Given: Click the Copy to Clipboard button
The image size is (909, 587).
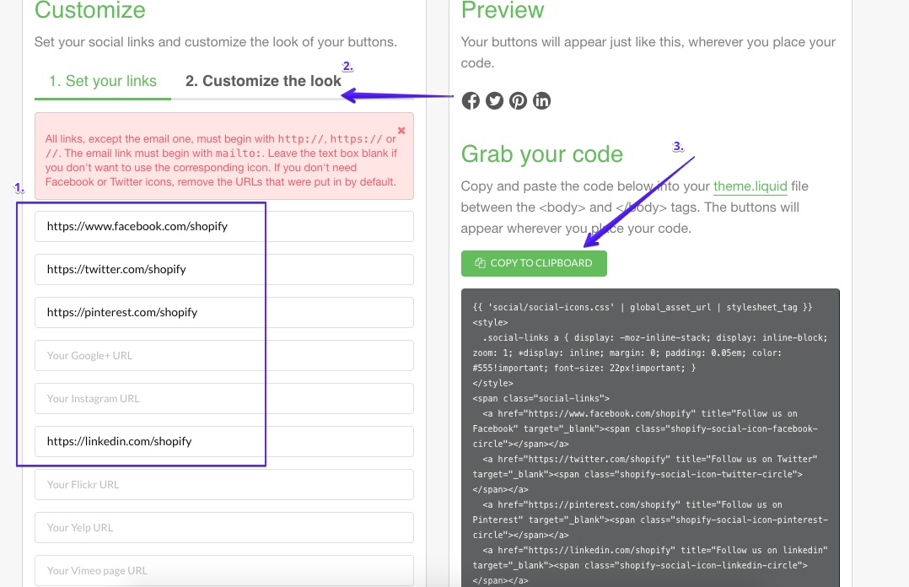Looking at the screenshot, I should 534,263.
